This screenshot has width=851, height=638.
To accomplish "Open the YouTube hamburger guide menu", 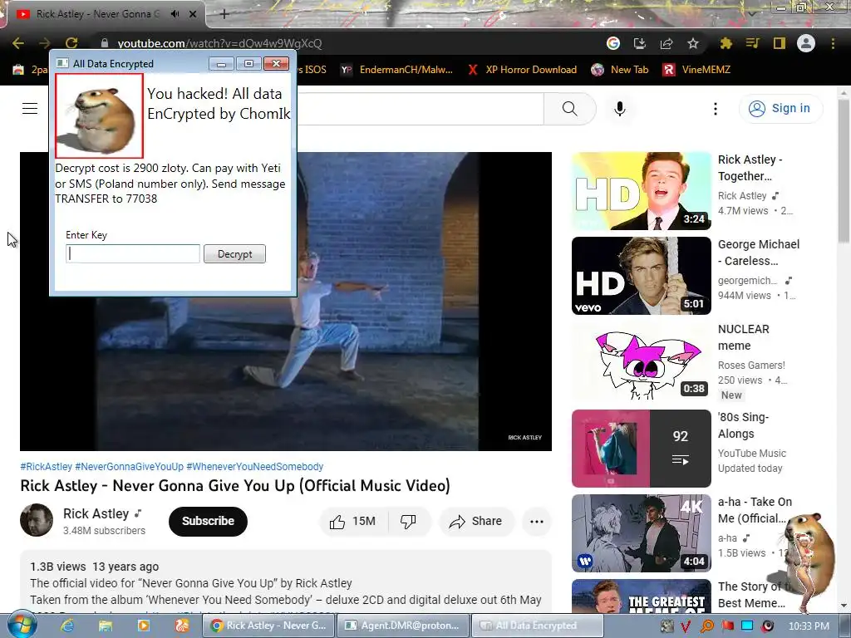I will click(x=30, y=109).
